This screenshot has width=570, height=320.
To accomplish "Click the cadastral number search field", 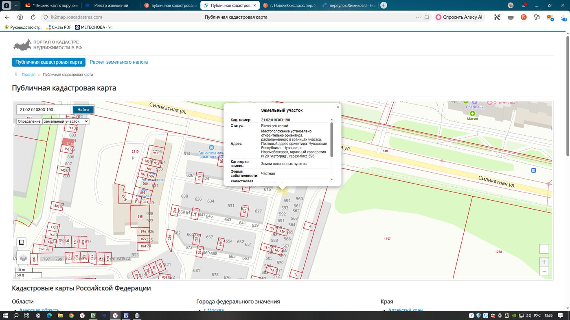I will (x=44, y=110).
